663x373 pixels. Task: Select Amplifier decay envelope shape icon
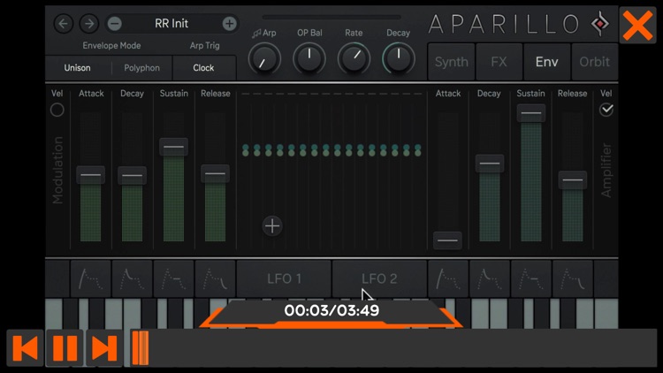489,278
